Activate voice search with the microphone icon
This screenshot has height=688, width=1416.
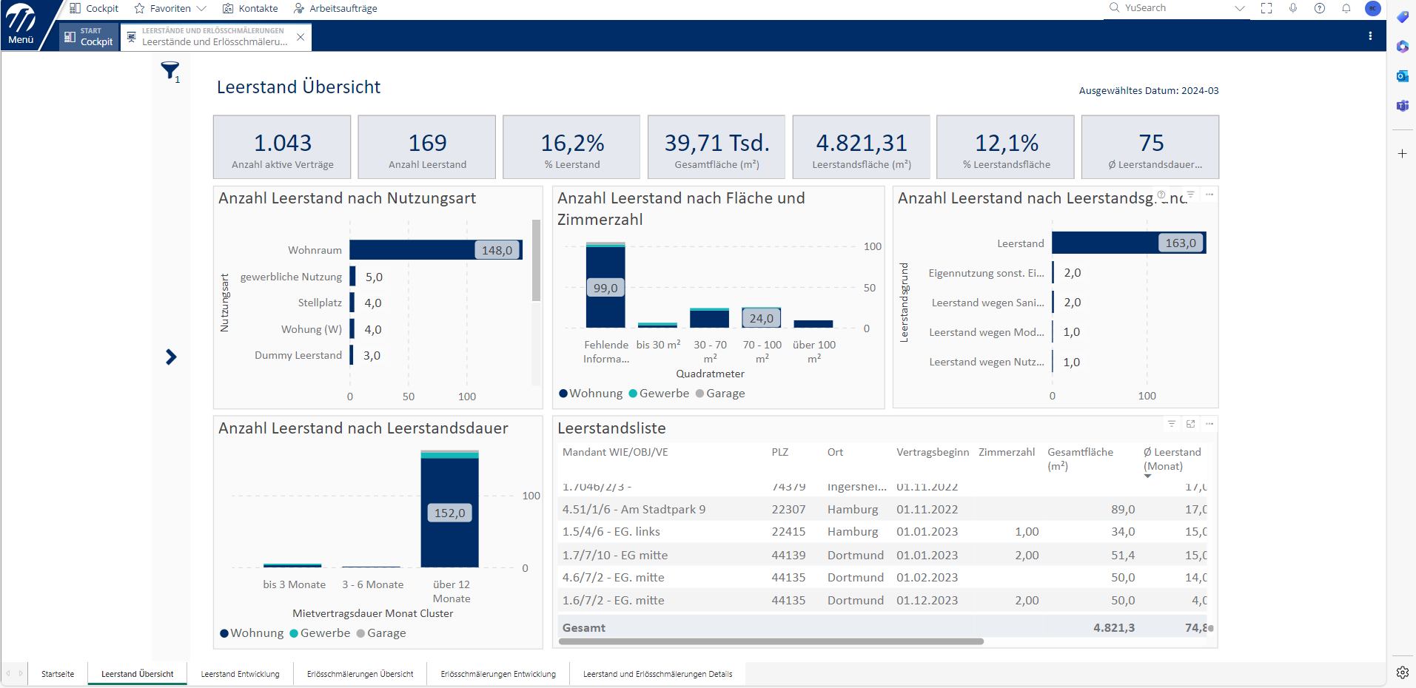(x=1292, y=8)
